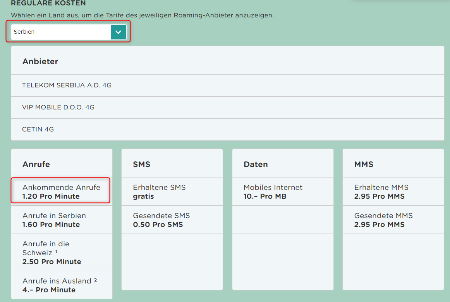Viewport: 450px width, 302px height.
Task: Select the TELEKOM SERBIJA A.D. 4G provider row
Action: point(67,85)
